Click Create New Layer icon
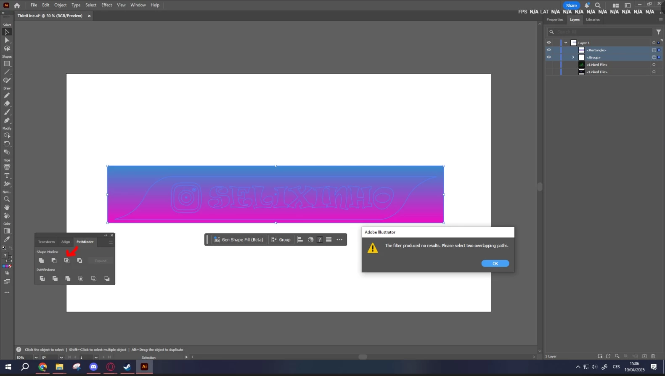This screenshot has width=665, height=376. click(644, 356)
